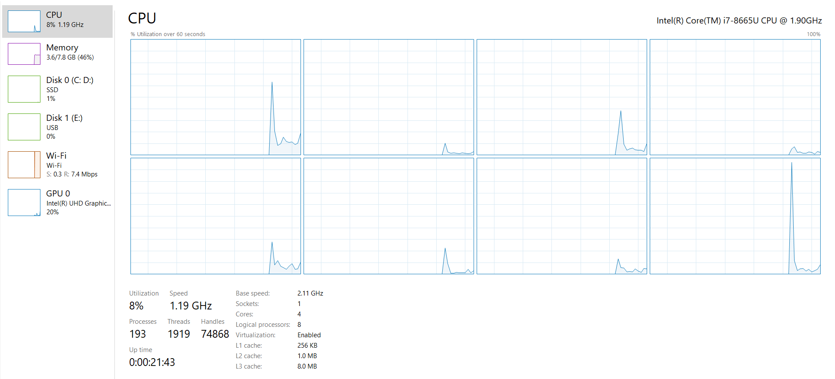Image resolution: width=835 pixels, height=379 pixels.
Task: Click the core graph with the tallest spike
Action: [x=735, y=216]
